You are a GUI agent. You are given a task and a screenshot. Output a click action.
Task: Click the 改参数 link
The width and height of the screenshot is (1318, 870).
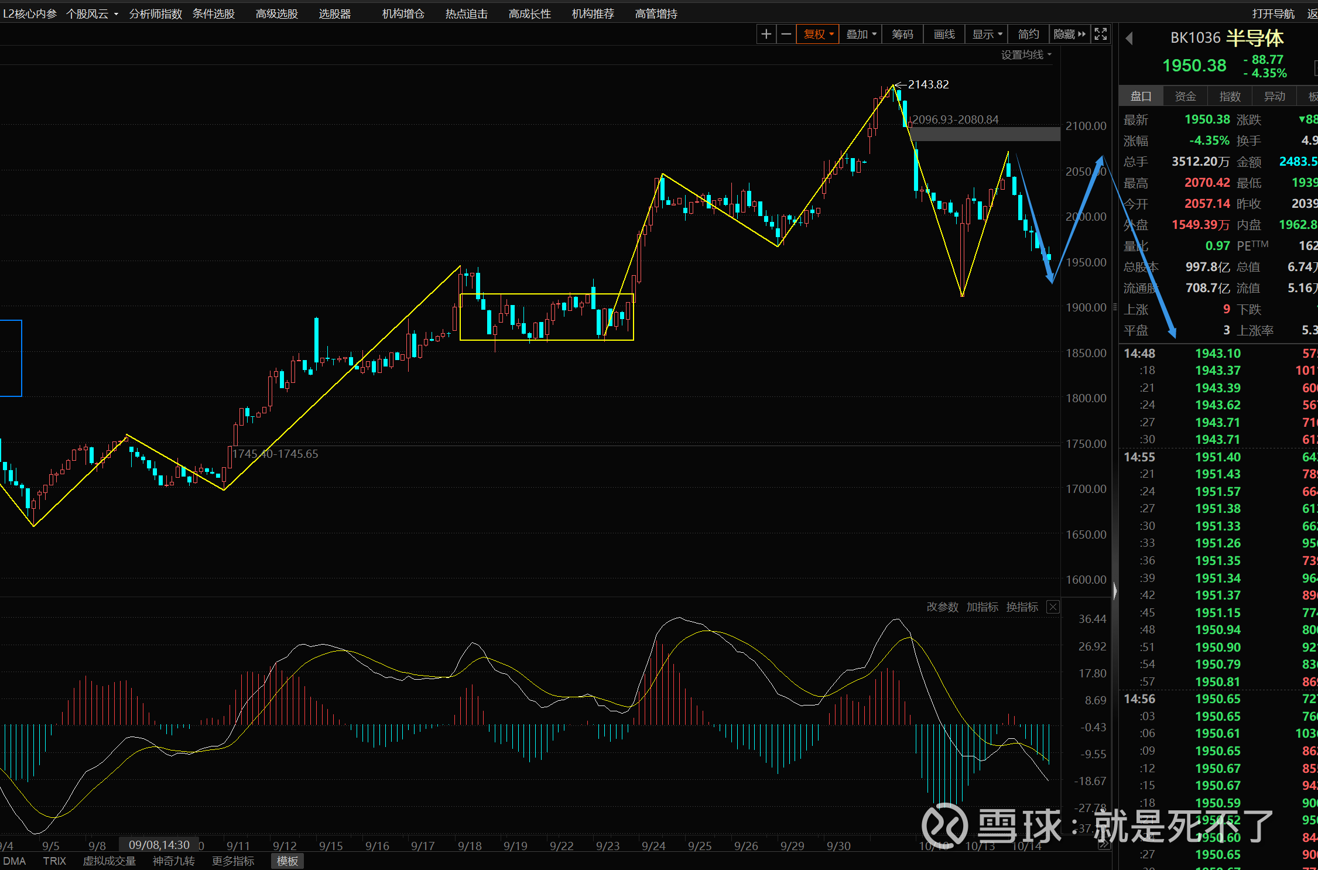click(x=942, y=607)
